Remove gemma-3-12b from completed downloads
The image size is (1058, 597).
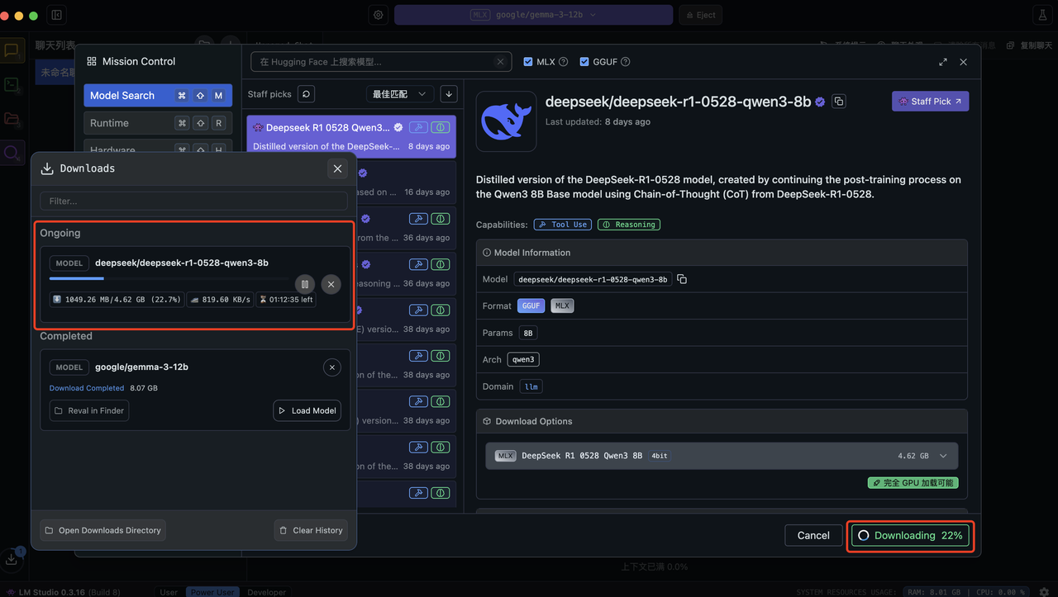[x=331, y=367]
